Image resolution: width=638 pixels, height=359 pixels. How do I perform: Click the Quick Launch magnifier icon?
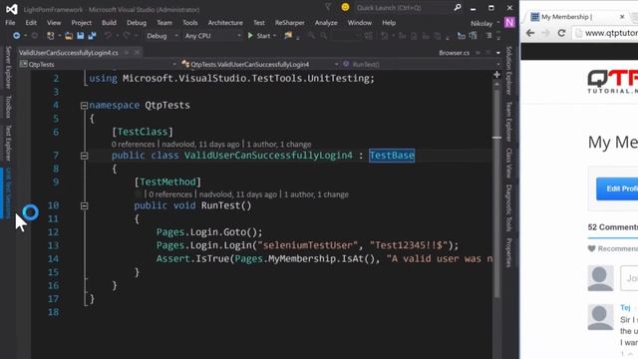click(x=458, y=7)
